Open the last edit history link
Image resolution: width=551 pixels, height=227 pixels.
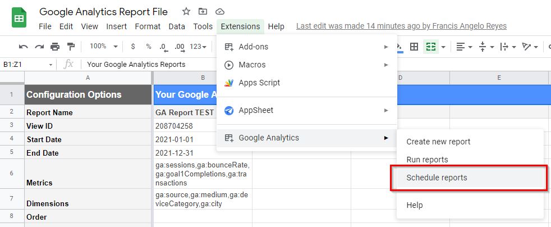pyautogui.click(x=401, y=26)
